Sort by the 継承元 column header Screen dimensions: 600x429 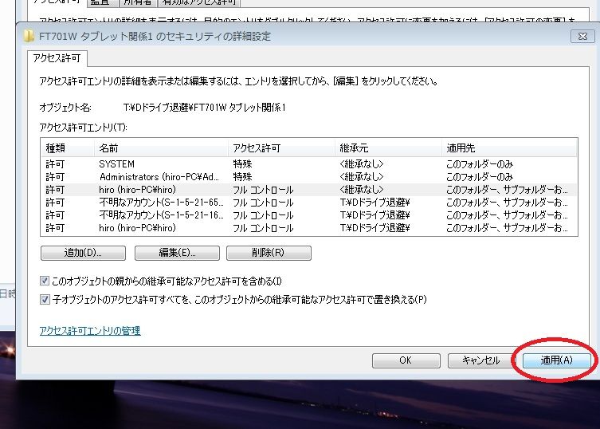(x=388, y=148)
